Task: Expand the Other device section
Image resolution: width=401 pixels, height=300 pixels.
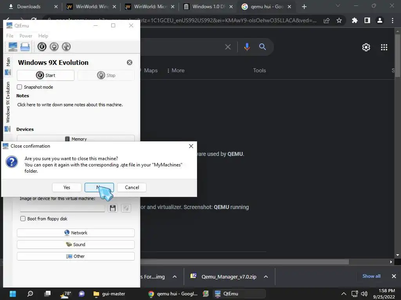Action: 76,256
